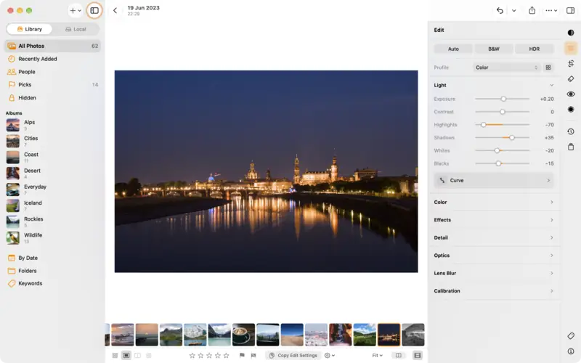The image size is (581, 363).
Task: Toggle the left sidebar panel icon
Action: pos(94,10)
